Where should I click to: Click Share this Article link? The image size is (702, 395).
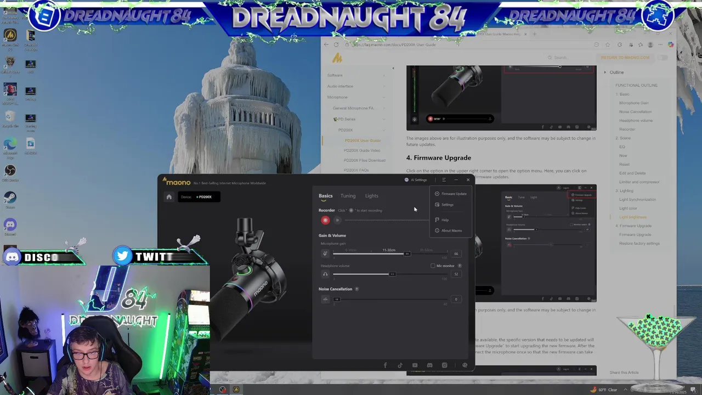(624, 373)
